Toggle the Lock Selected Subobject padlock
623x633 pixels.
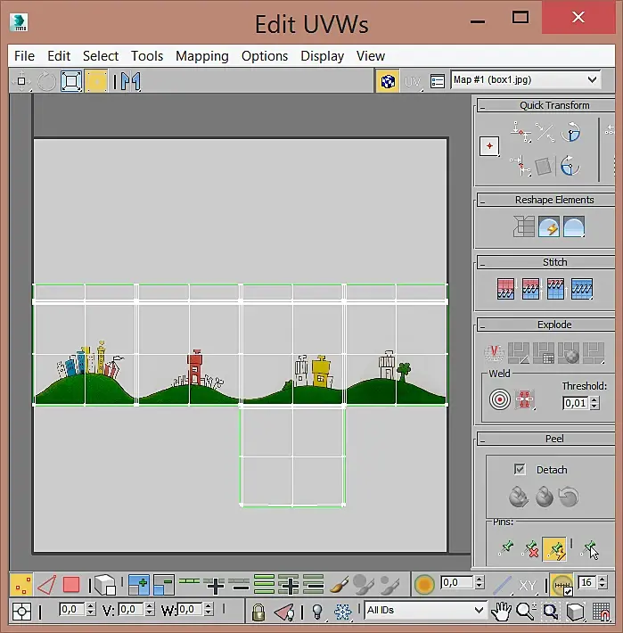point(258,612)
